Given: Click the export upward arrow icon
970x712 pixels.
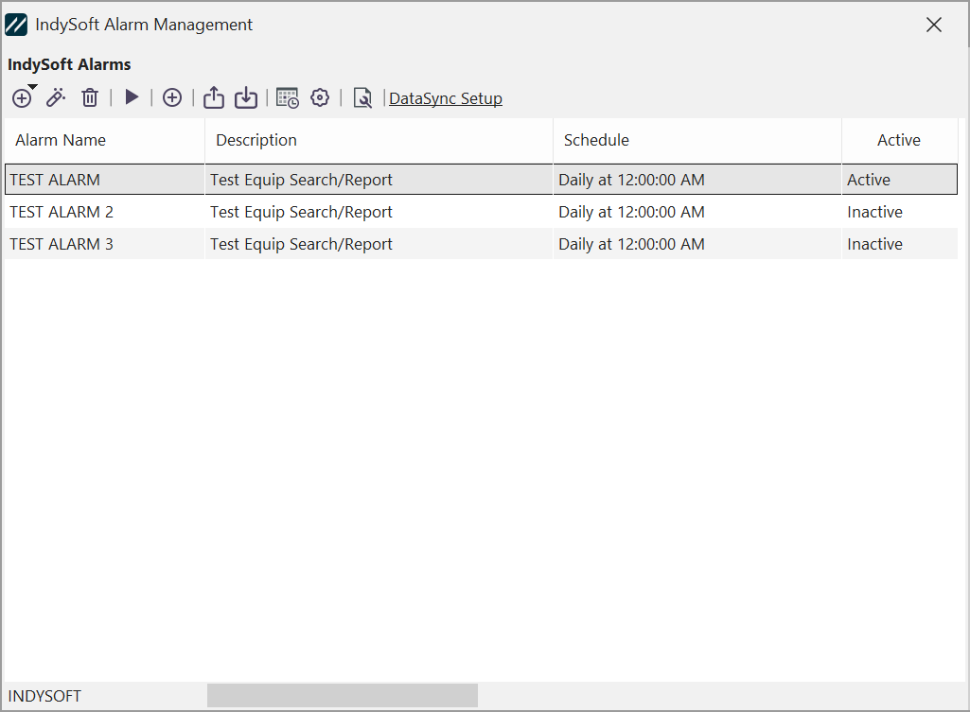Looking at the screenshot, I should (214, 97).
